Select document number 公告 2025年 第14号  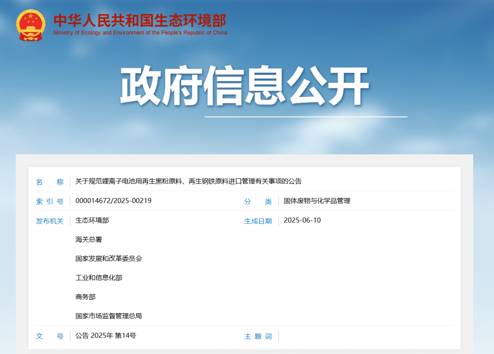coord(107,336)
